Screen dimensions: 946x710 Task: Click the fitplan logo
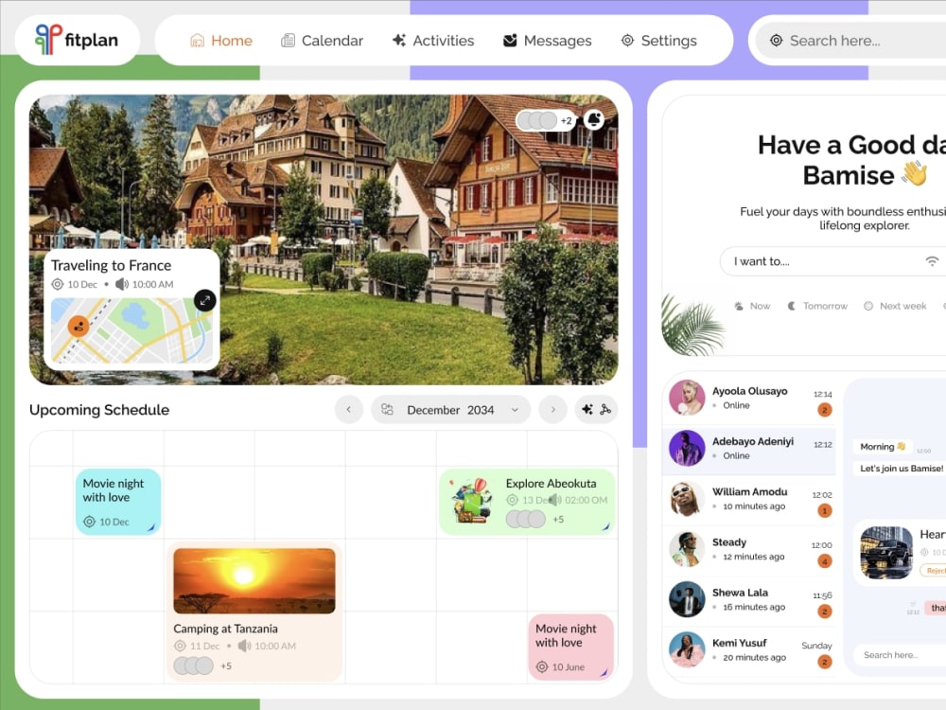(x=77, y=40)
